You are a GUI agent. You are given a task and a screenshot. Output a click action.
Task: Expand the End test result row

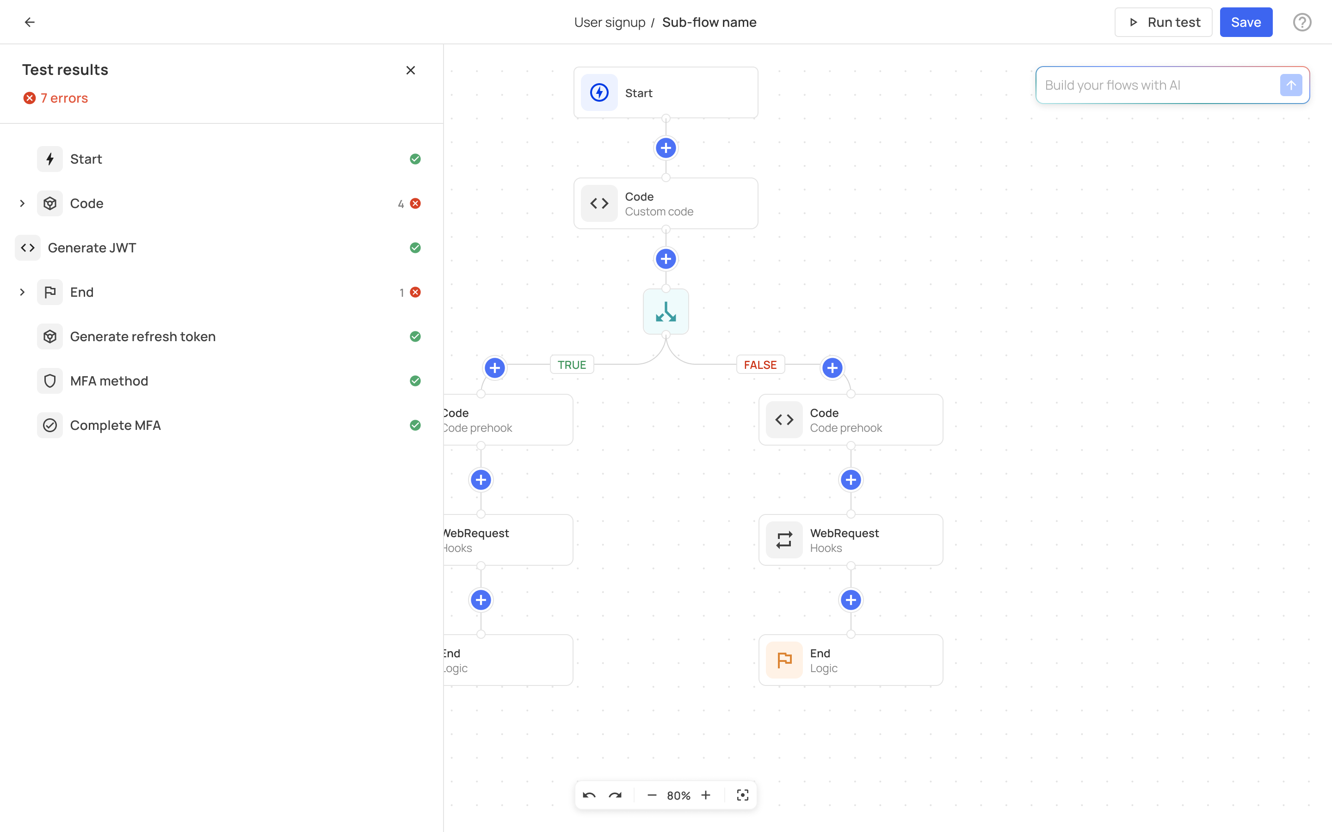23,292
